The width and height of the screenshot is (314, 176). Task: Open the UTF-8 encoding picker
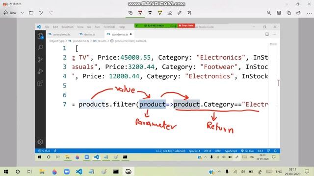click(207, 151)
